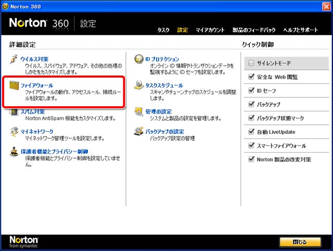Click the ウイルス対策 syringe icon
Screen dimensions: 333x251
(14, 59)
